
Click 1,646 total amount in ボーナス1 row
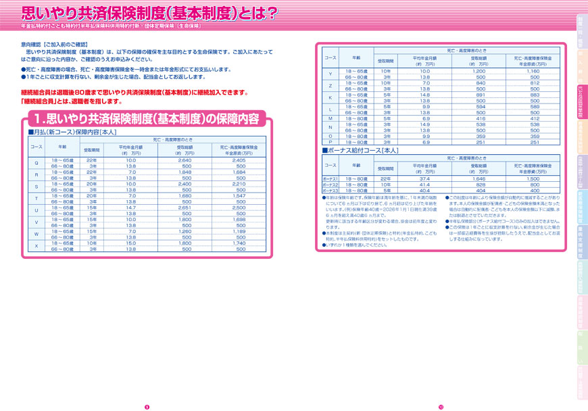tap(479, 178)
